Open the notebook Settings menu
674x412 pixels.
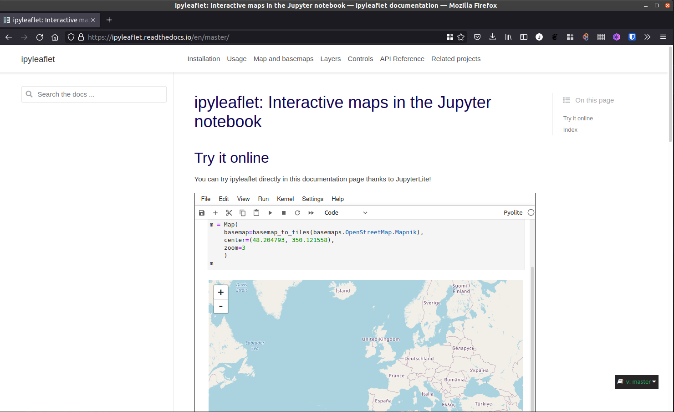tap(312, 199)
